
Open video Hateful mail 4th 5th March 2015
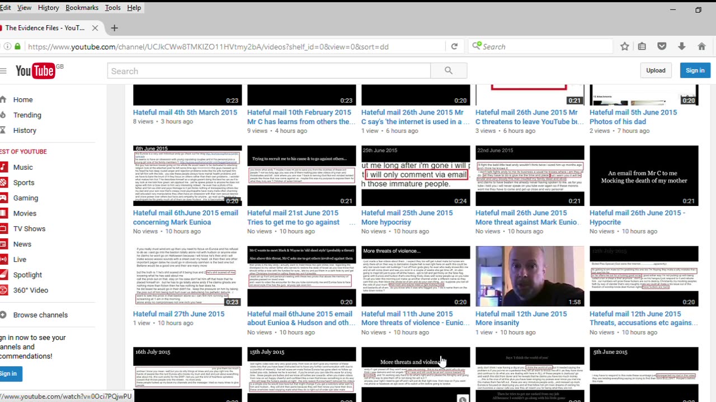click(185, 112)
